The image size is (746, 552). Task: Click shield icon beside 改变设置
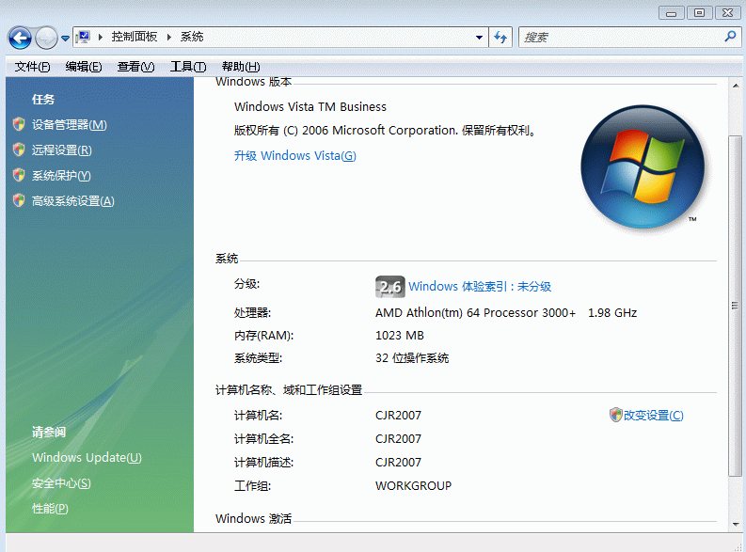tap(615, 415)
